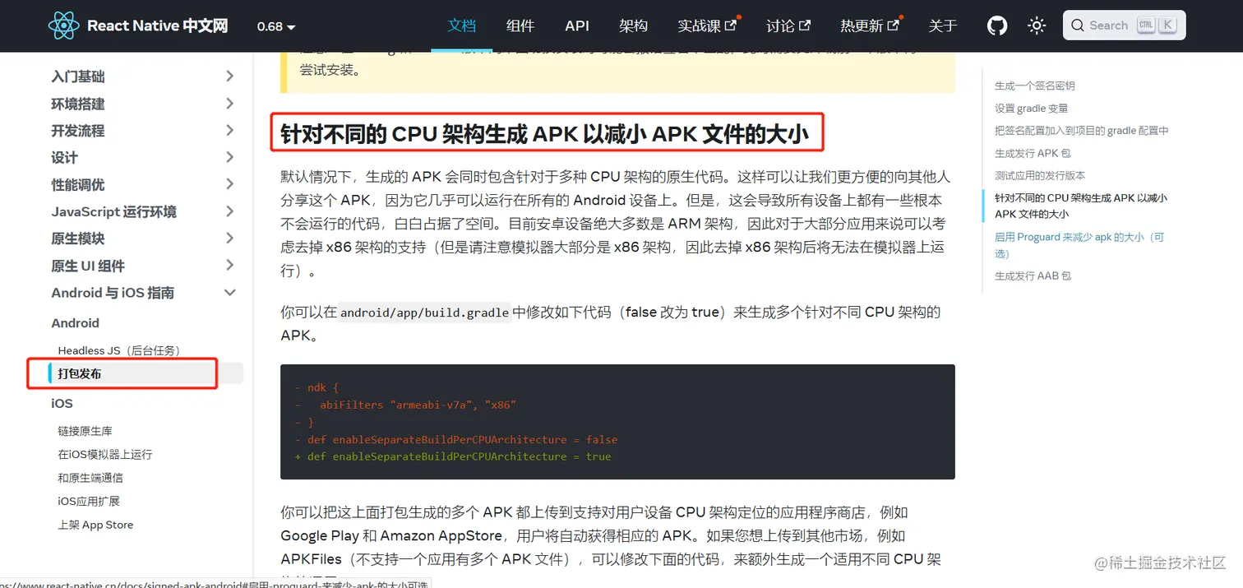This screenshot has width=1243, height=588.
Task: Select the 架构 nav item
Action: (x=633, y=25)
